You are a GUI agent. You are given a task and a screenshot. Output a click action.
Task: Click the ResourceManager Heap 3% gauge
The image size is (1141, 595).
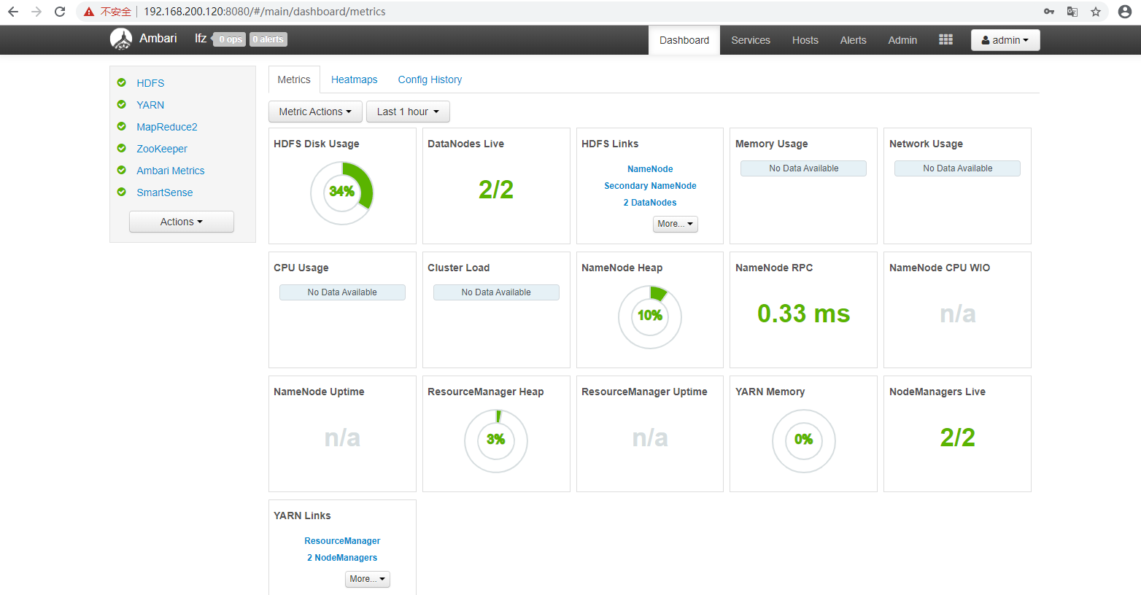coord(496,440)
